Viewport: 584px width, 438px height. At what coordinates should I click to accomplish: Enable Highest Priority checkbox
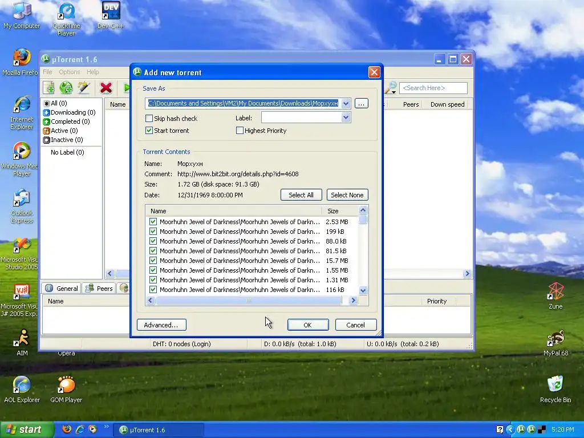tap(240, 131)
